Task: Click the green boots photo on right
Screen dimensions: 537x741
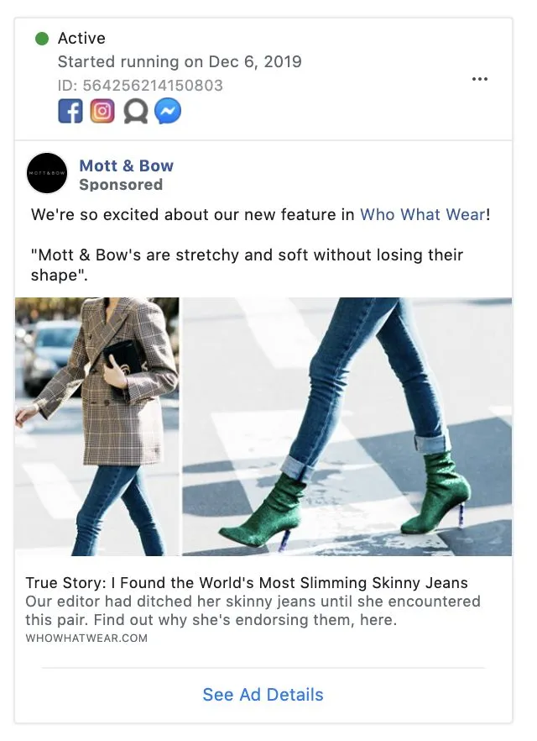Action: tap(347, 426)
